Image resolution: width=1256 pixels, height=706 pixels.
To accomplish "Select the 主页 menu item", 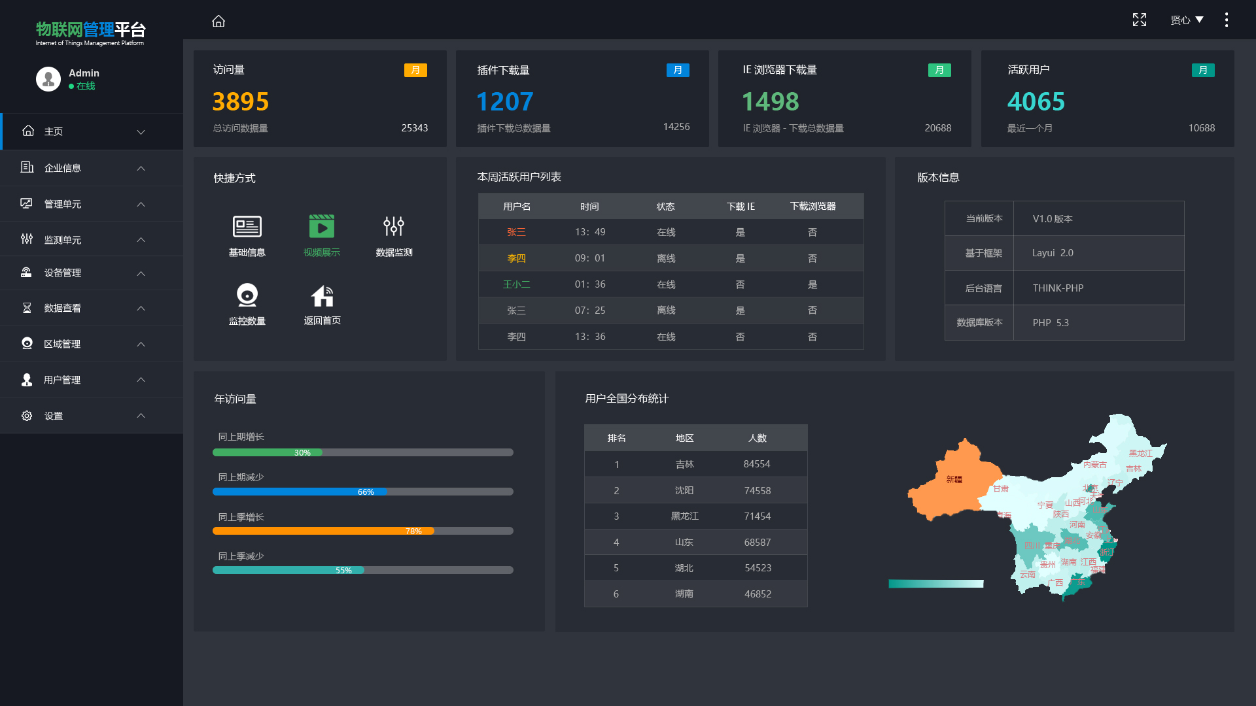I will 92,131.
